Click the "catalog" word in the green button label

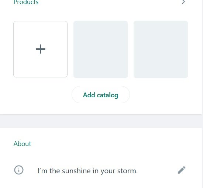click(107, 95)
